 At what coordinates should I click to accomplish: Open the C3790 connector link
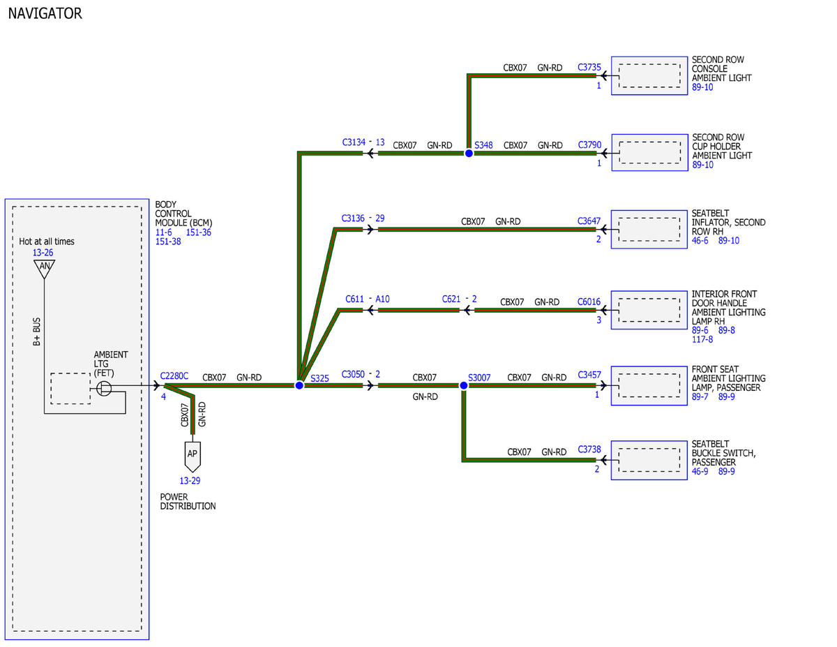click(589, 145)
